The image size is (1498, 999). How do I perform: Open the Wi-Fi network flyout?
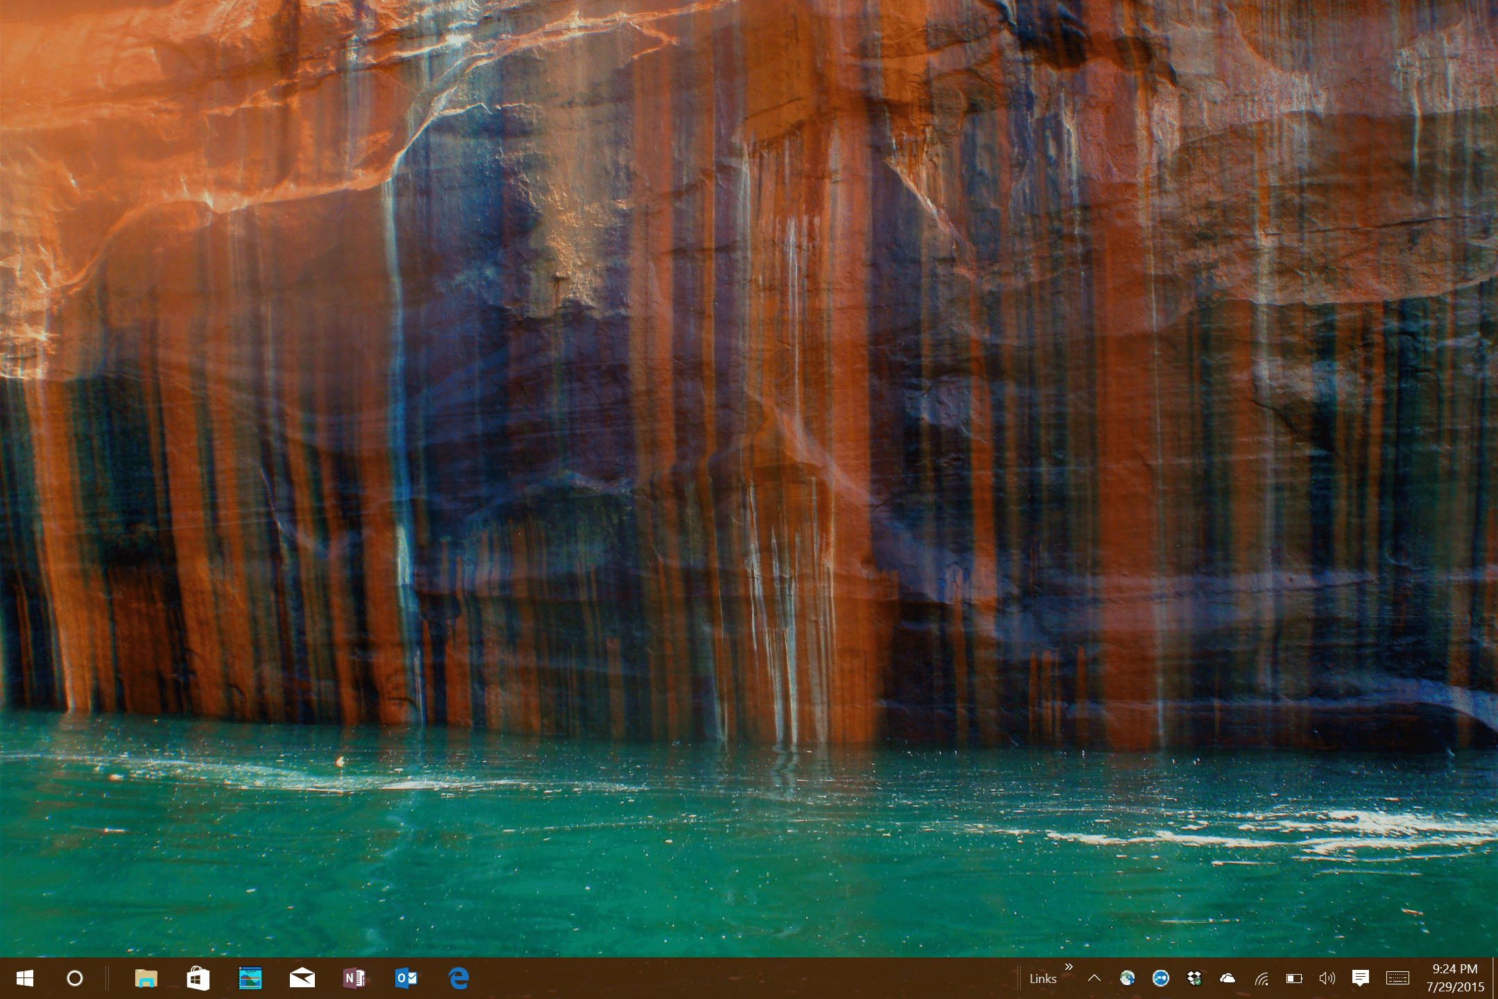click(x=1261, y=979)
